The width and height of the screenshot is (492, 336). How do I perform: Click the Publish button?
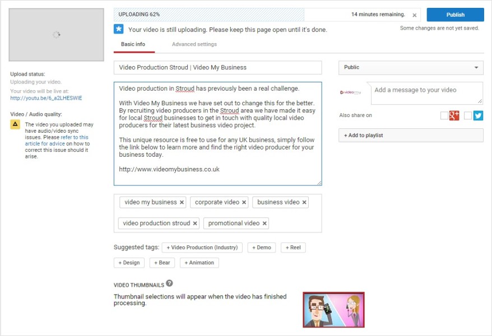point(455,15)
